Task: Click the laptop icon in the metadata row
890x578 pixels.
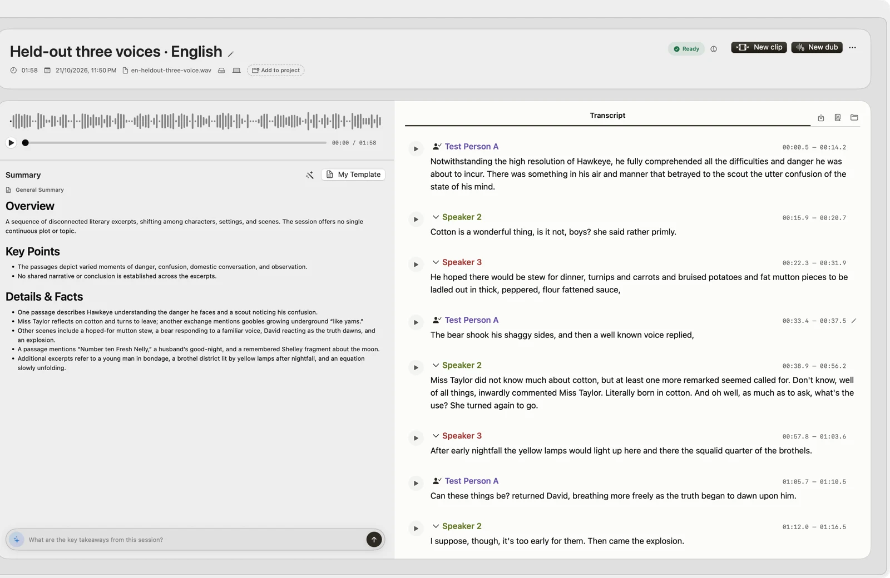Action: (236, 71)
